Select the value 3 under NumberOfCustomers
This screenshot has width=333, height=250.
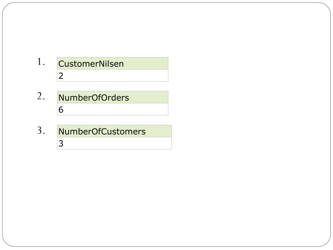[x=61, y=144]
